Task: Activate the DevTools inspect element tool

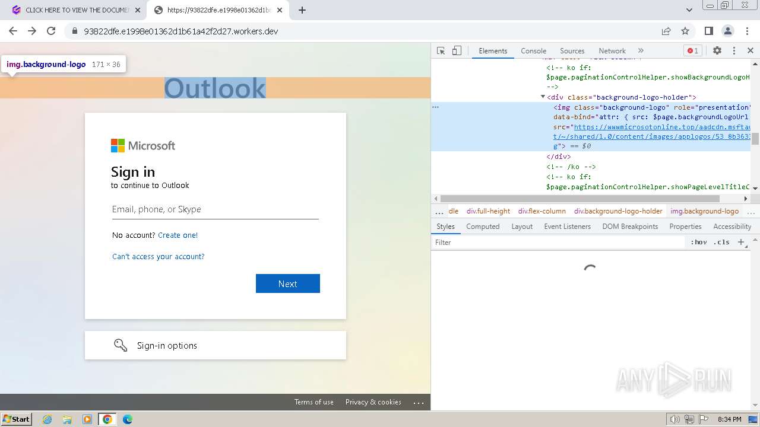Action: pyautogui.click(x=441, y=50)
